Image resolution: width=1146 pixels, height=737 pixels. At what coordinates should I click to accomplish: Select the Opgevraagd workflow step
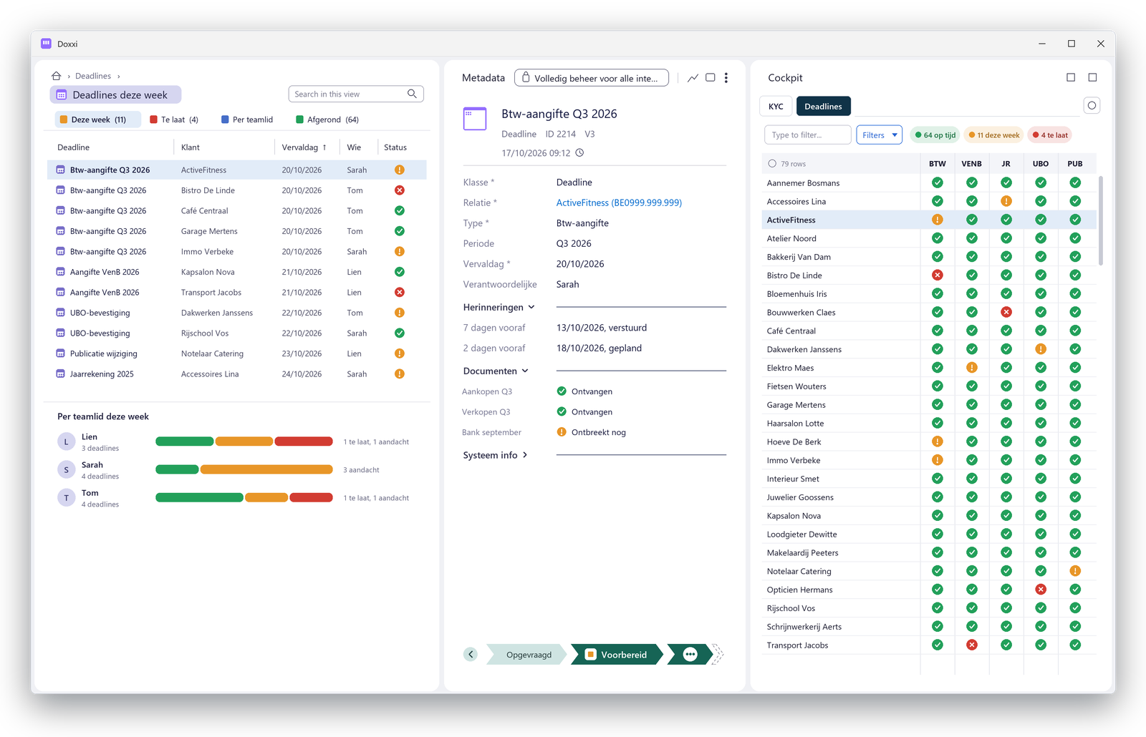(x=529, y=655)
